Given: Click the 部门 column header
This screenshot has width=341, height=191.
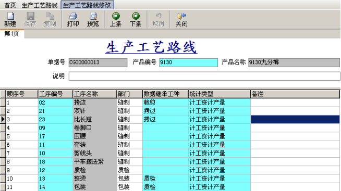Looking at the screenshot, I should click(130, 94).
